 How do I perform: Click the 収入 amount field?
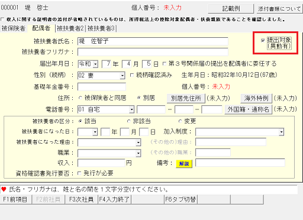(x=101, y=163)
